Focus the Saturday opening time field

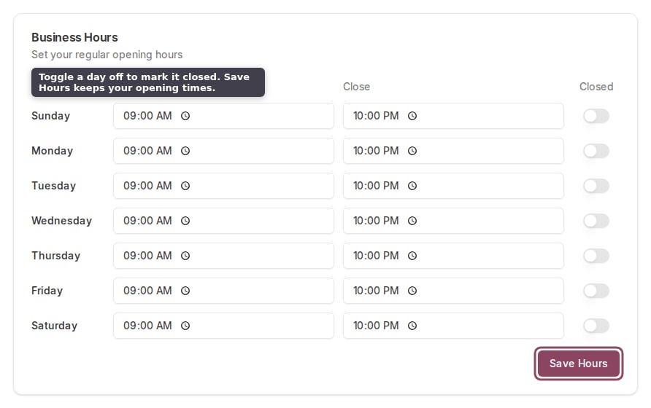223,326
